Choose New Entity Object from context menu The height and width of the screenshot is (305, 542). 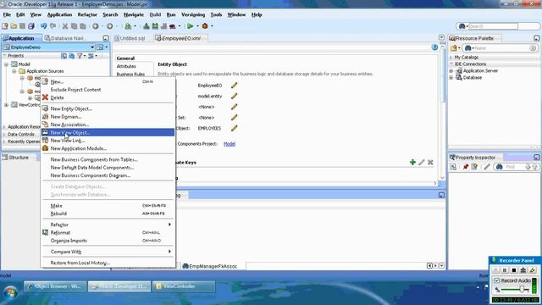pos(108,108)
